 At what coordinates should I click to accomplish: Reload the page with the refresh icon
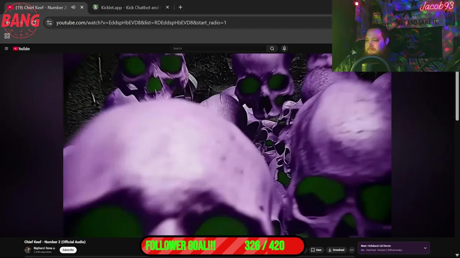tap(34, 23)
